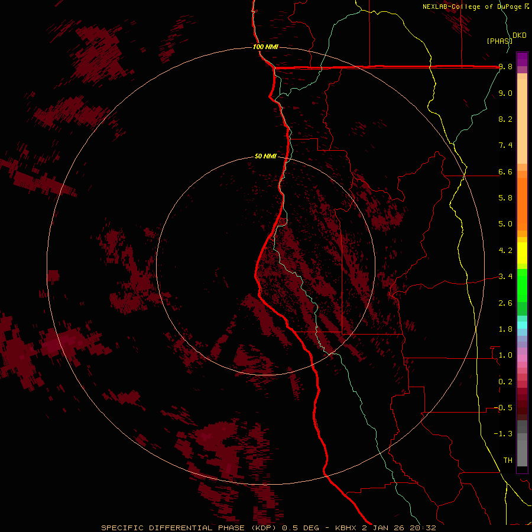Click the 1.8 value on the scale
The width and height of the screenshot is (532, 532).
pos(505,329)
